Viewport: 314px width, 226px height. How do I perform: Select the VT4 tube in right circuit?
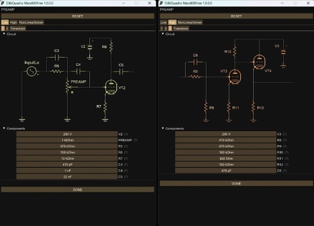(x=260, y=62)
